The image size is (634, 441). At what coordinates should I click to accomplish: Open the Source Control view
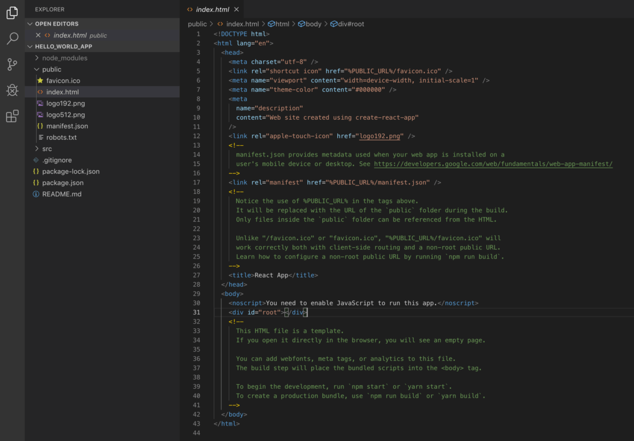(12, 63)
